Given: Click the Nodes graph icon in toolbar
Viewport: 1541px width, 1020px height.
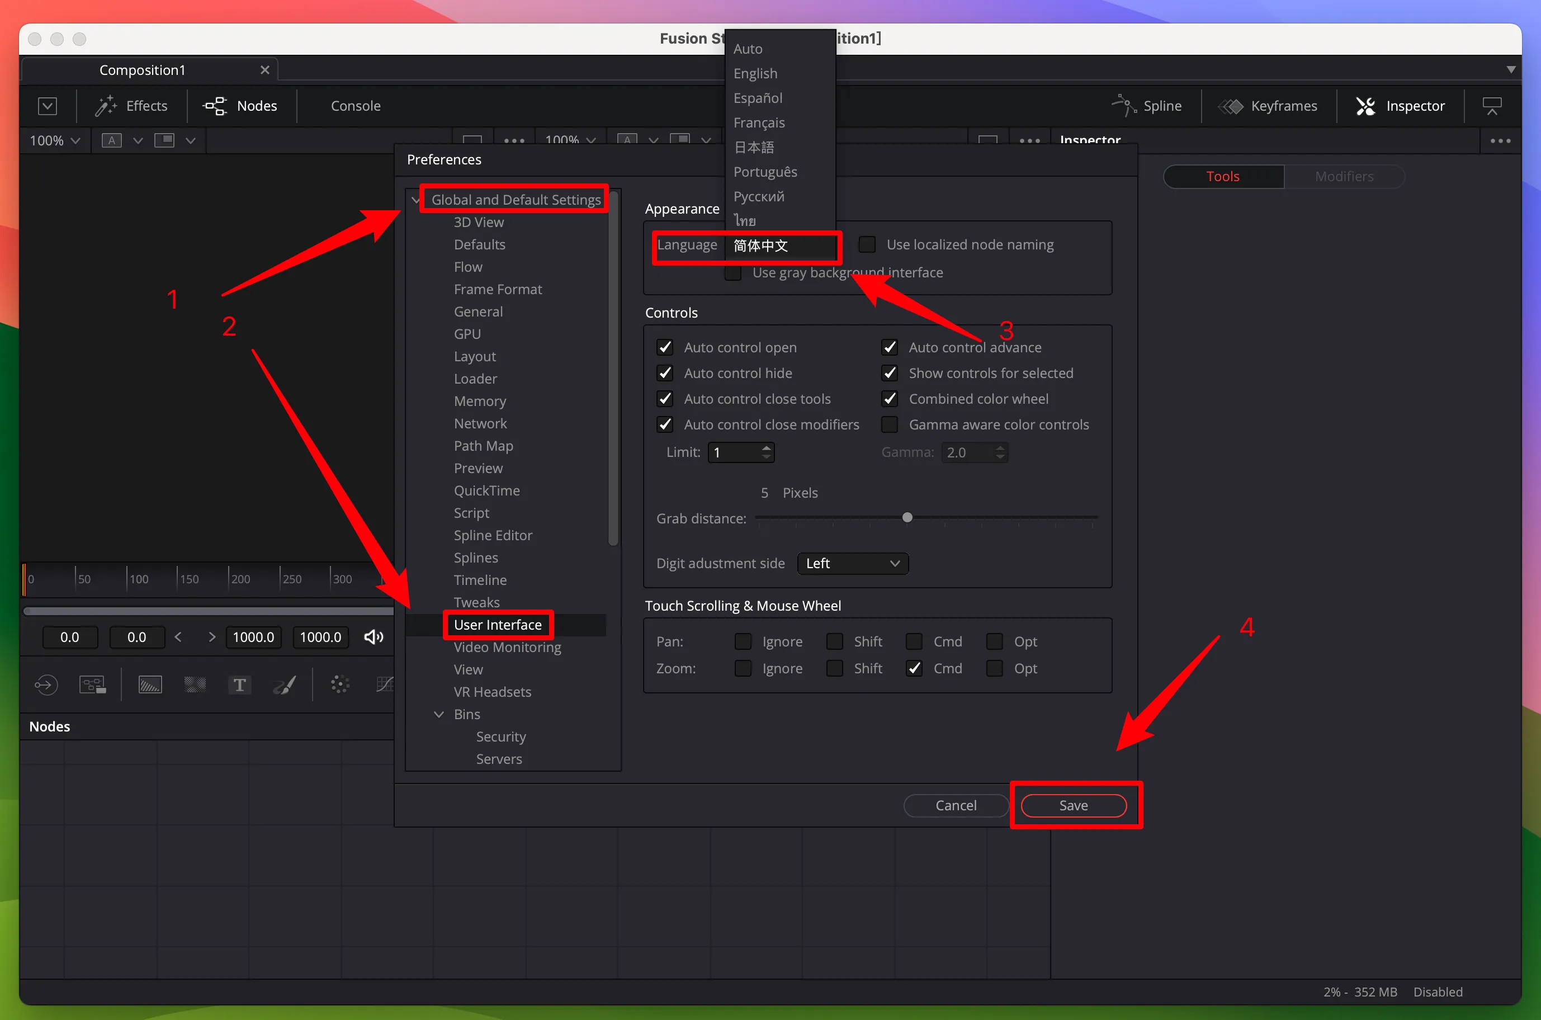Looking at the screenshot, I should [215, 105].
